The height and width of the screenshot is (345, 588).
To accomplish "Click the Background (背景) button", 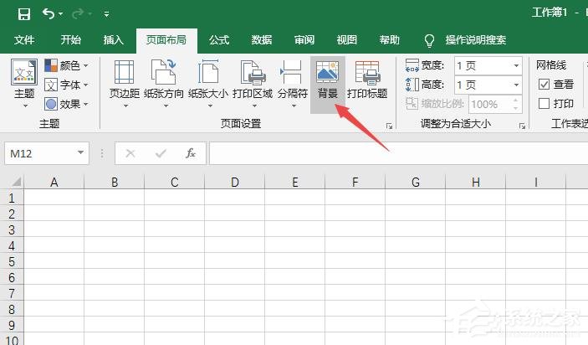I will point(327,82).
